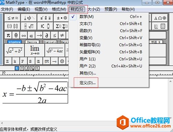This screenshot has height=132, width=173.
Task: Open the embellishments palette
Action: point(45,18)
